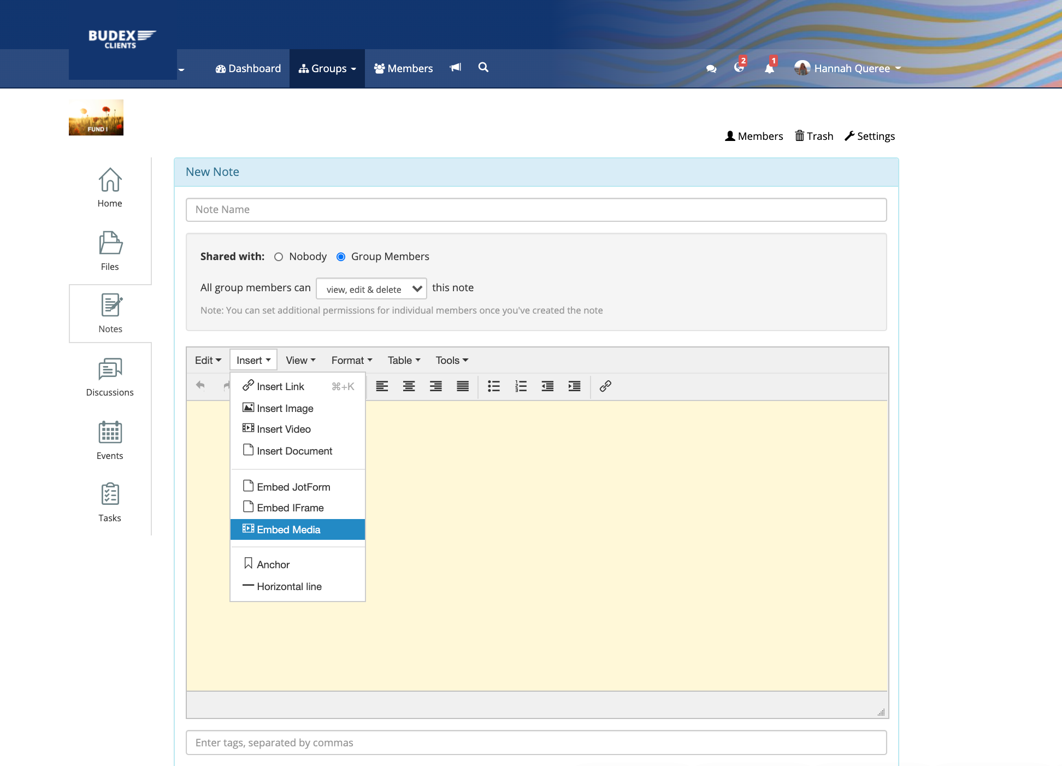Click the FUND group thumbnail image
Screen dimensions: 1062x766
96,117
